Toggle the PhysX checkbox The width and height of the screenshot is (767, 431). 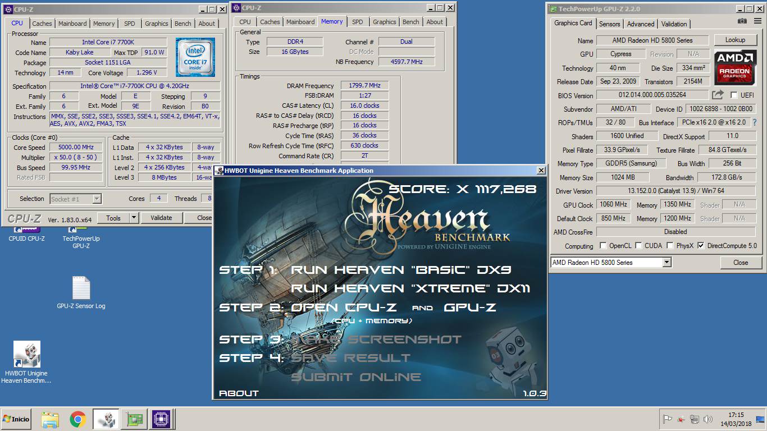point(670,246)
